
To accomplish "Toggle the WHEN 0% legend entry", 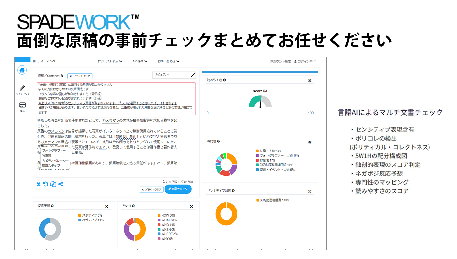I will point(166,230).
